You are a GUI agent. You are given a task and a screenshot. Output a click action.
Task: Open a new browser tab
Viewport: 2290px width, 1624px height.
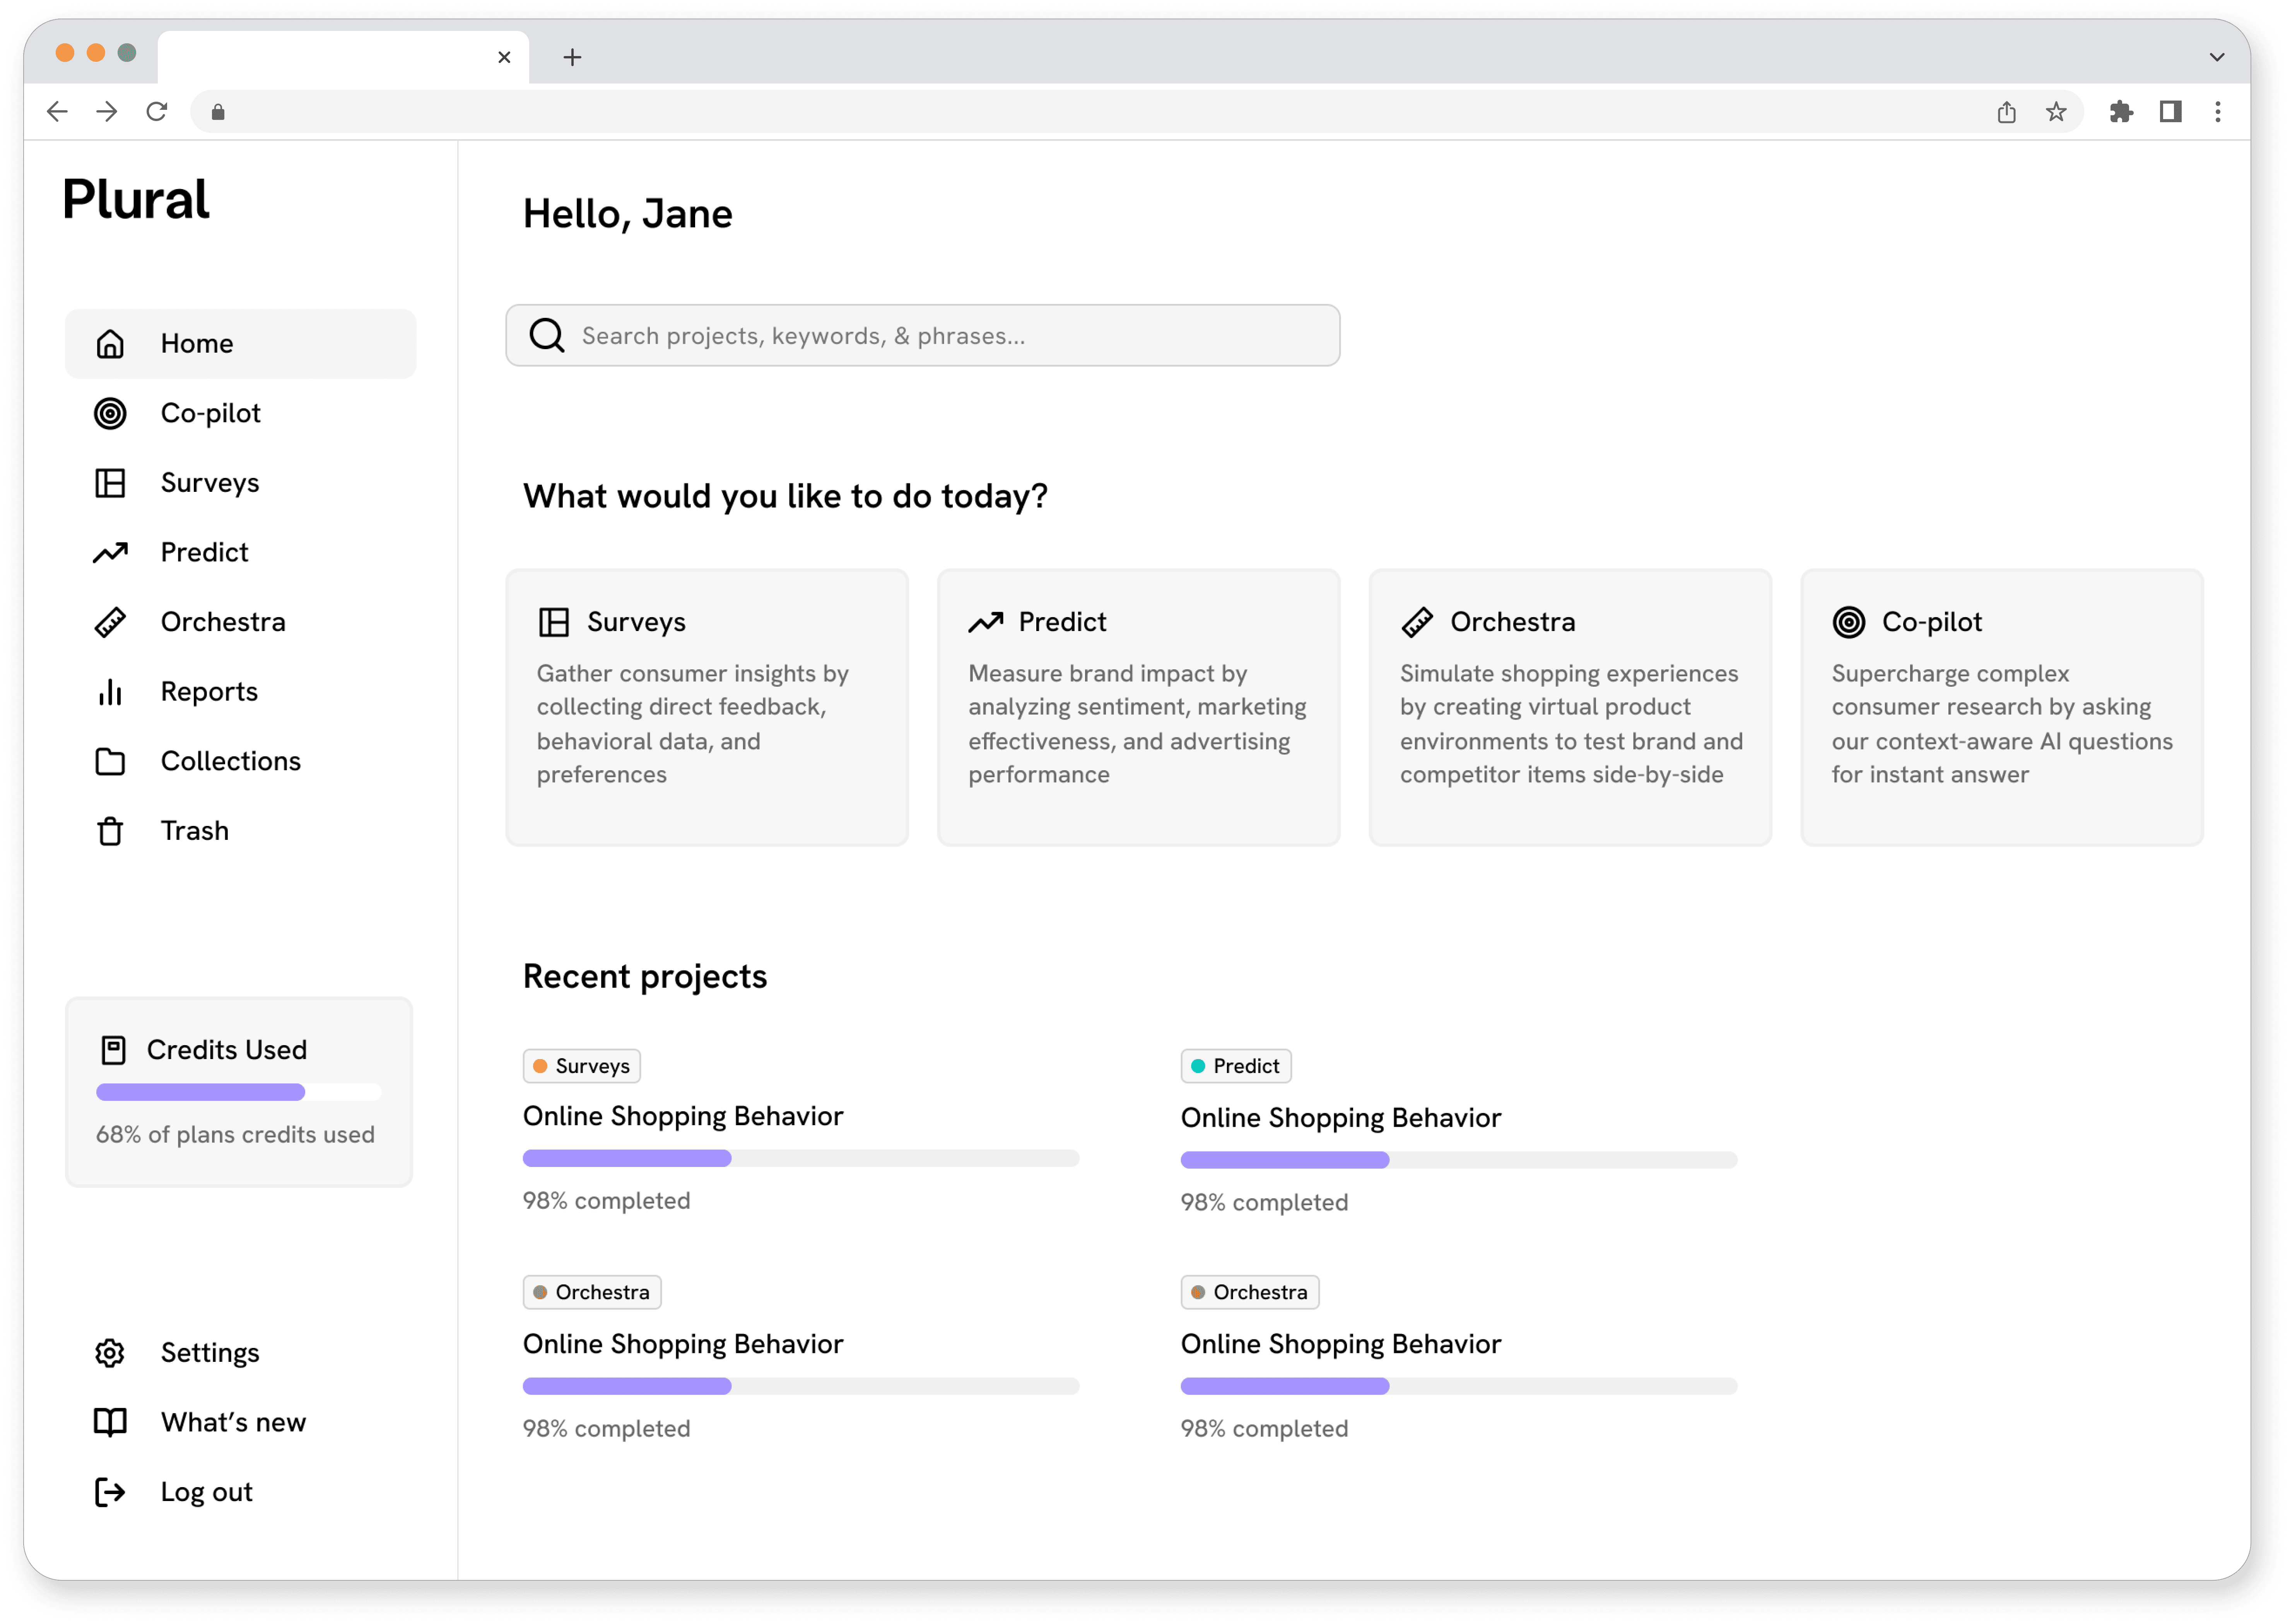click(572, 57)
